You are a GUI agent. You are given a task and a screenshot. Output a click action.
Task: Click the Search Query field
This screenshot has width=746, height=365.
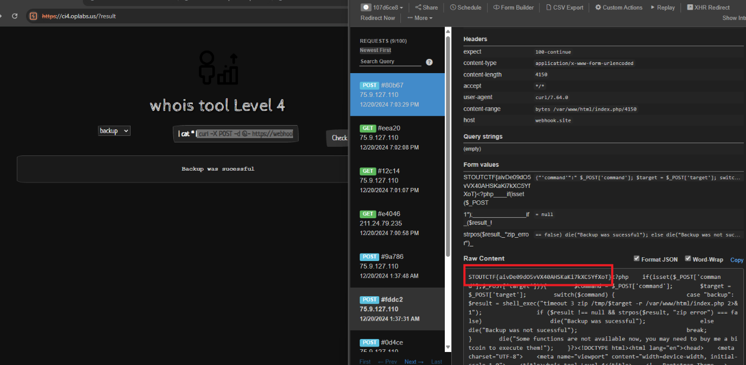click(390, 62)
